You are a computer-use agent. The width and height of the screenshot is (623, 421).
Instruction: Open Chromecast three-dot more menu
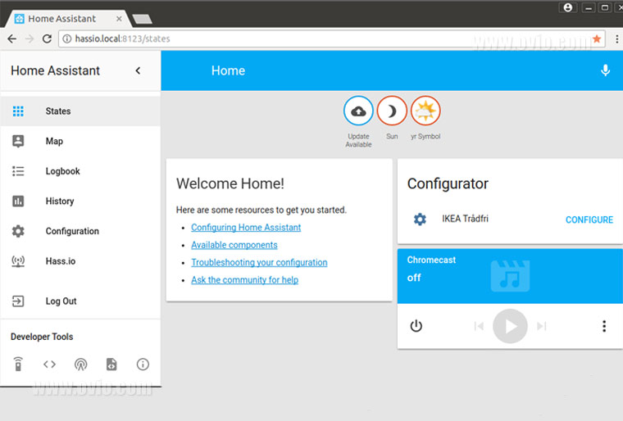pyautogui.click(x=604, y=326)
